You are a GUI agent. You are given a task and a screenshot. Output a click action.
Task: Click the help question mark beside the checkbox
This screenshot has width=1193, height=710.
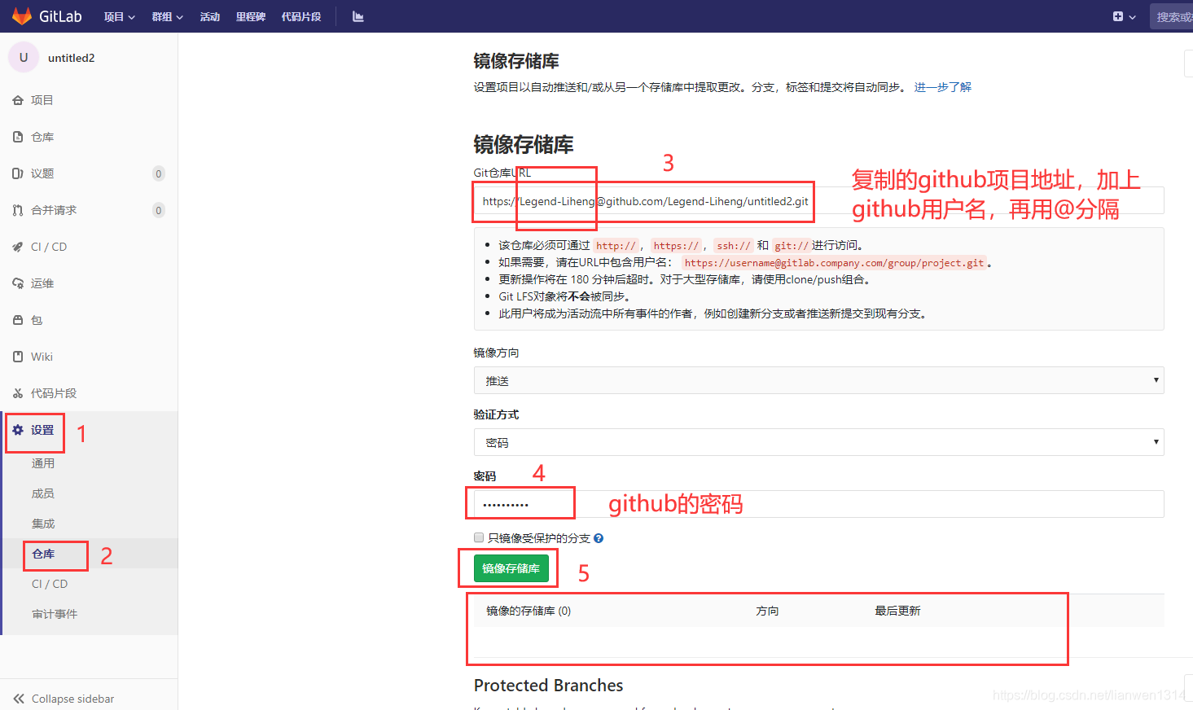tap(599, 537)
